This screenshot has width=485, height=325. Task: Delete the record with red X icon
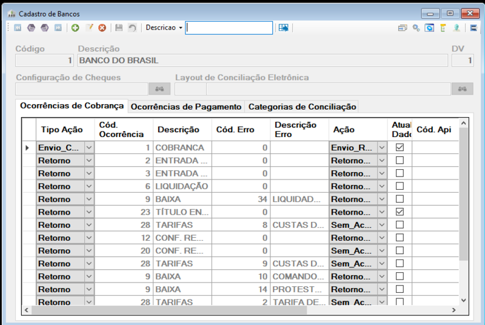pyautogui.click(x=102, y=28)
